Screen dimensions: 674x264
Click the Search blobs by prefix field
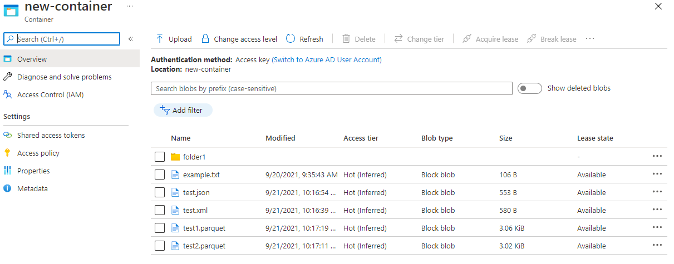coord(332,88)
